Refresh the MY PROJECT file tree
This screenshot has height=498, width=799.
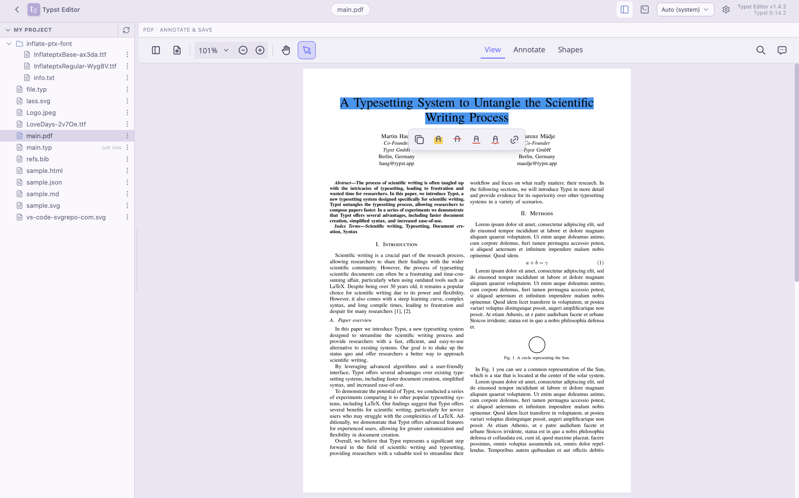(x=126, y=30)
